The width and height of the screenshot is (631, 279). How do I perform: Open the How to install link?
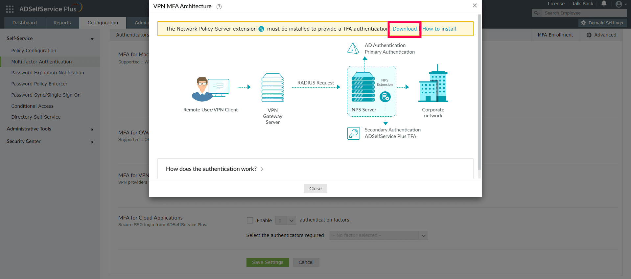439,29
